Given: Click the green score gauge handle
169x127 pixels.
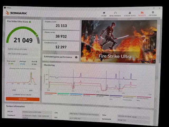Looking at the screenshot, I should (37, 36).
